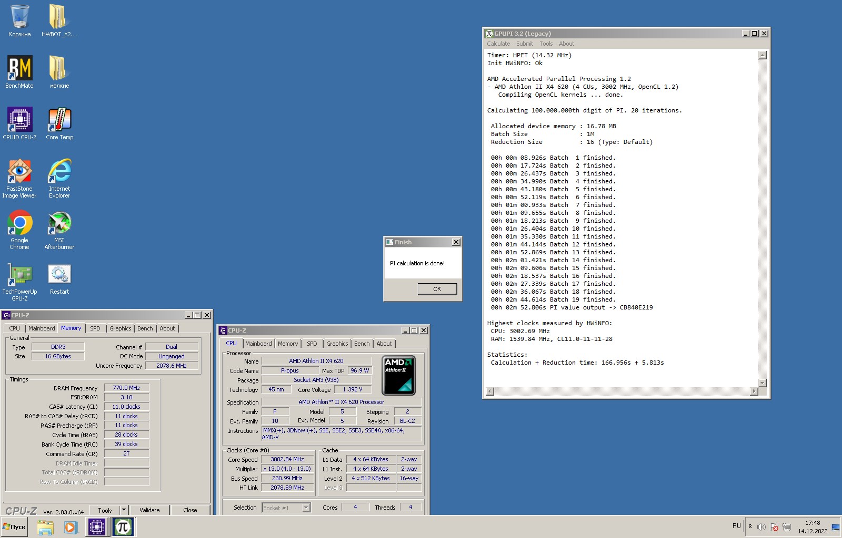Image resolution: width=842 pixels, height=538 pixels.
Task: Switch to About tab in Memory CPU-Z window
Action: click(x=167, y=328)
